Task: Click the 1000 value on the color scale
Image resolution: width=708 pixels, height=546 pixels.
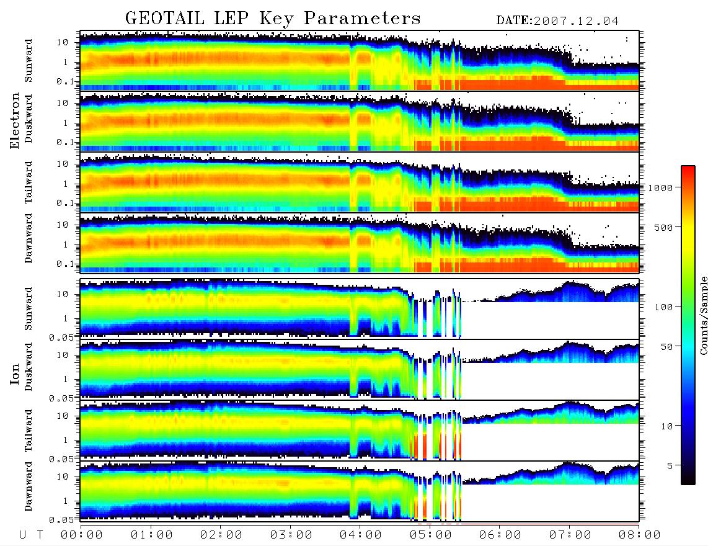Action: coord(661,187)
